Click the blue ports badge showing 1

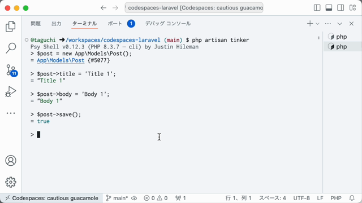coord(131,24)
